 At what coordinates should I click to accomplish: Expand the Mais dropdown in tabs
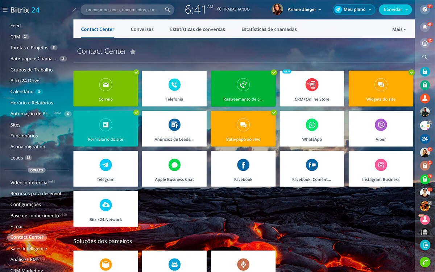[399, 29]
